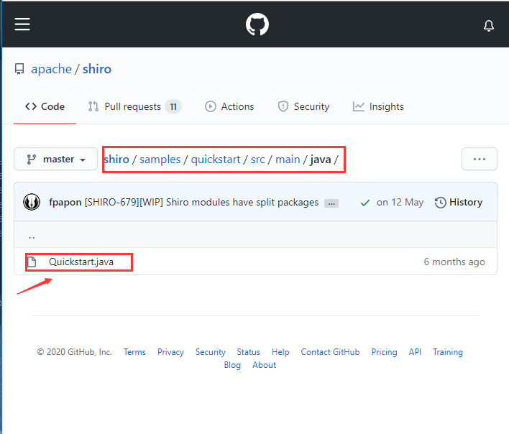509x434 pixels.
Task: Navigate to quickstart folder in breadcrumb
Action: coord(216,160)
